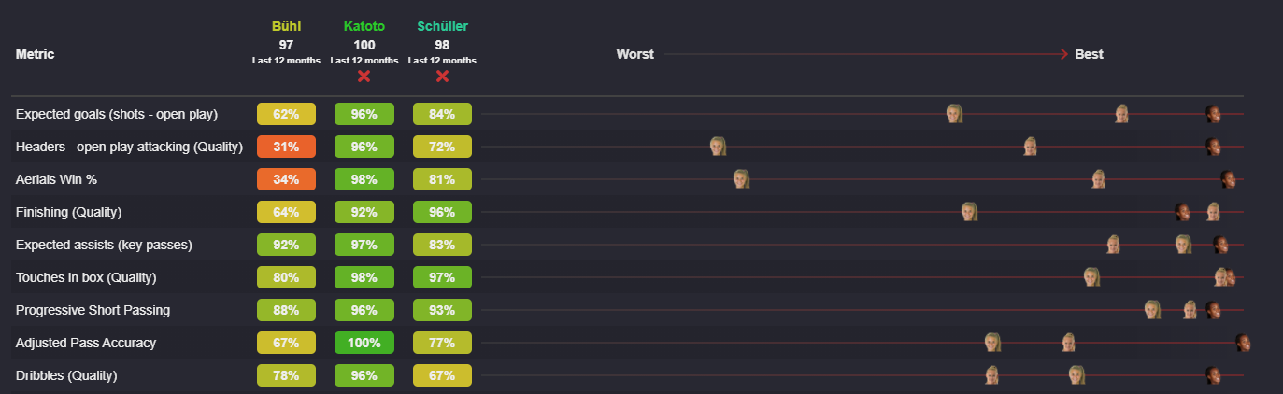The height and width of the screenshot is (394, 1283).
Task: Click Bühl's 34% Aerials Win % badge
Action: click(286, 179)
